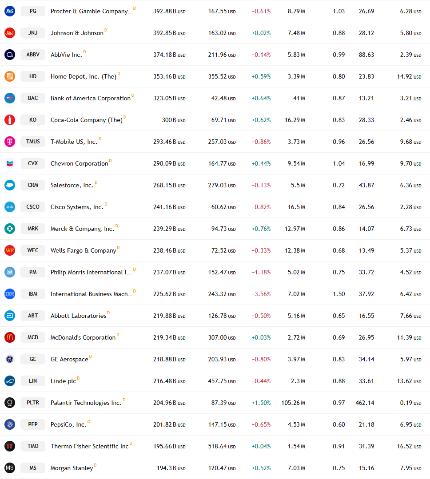The width and height of the screenshot is (430, 479).
Task: Select the CVX ticker badge
Action: (33, 163)
